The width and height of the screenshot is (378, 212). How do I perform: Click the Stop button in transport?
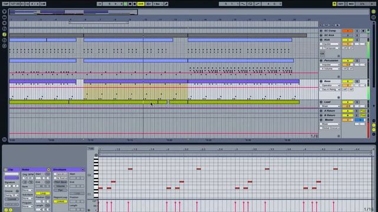pos(130,4)
